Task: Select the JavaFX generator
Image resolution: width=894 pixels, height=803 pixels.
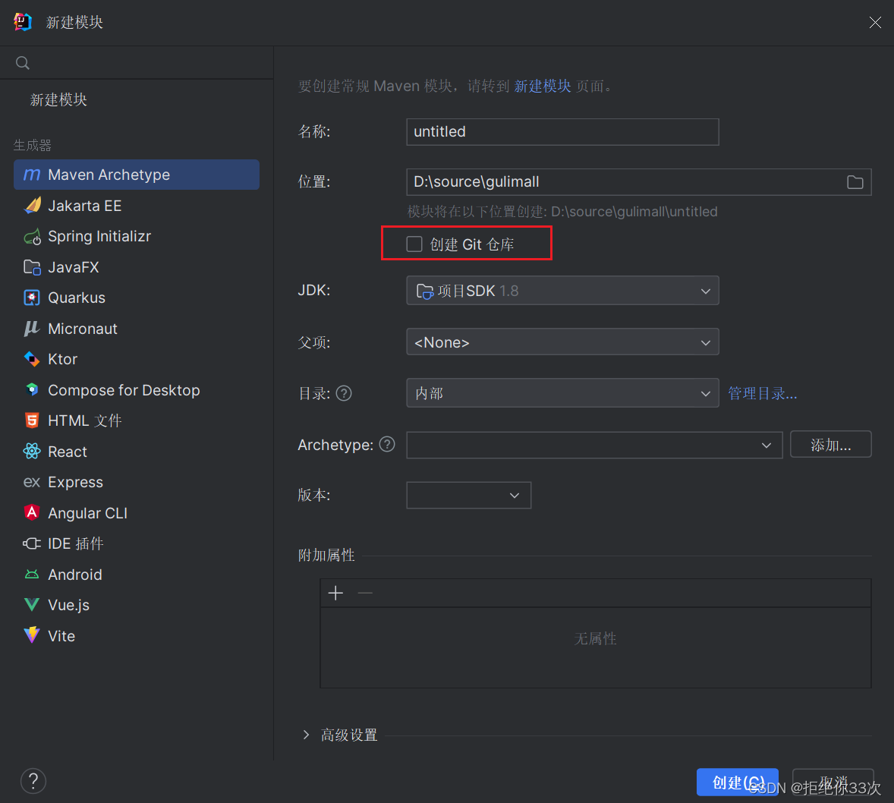Action: coord(137,267)
